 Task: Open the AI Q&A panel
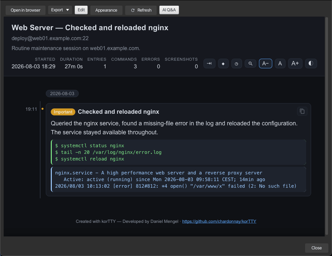(169, 10)
